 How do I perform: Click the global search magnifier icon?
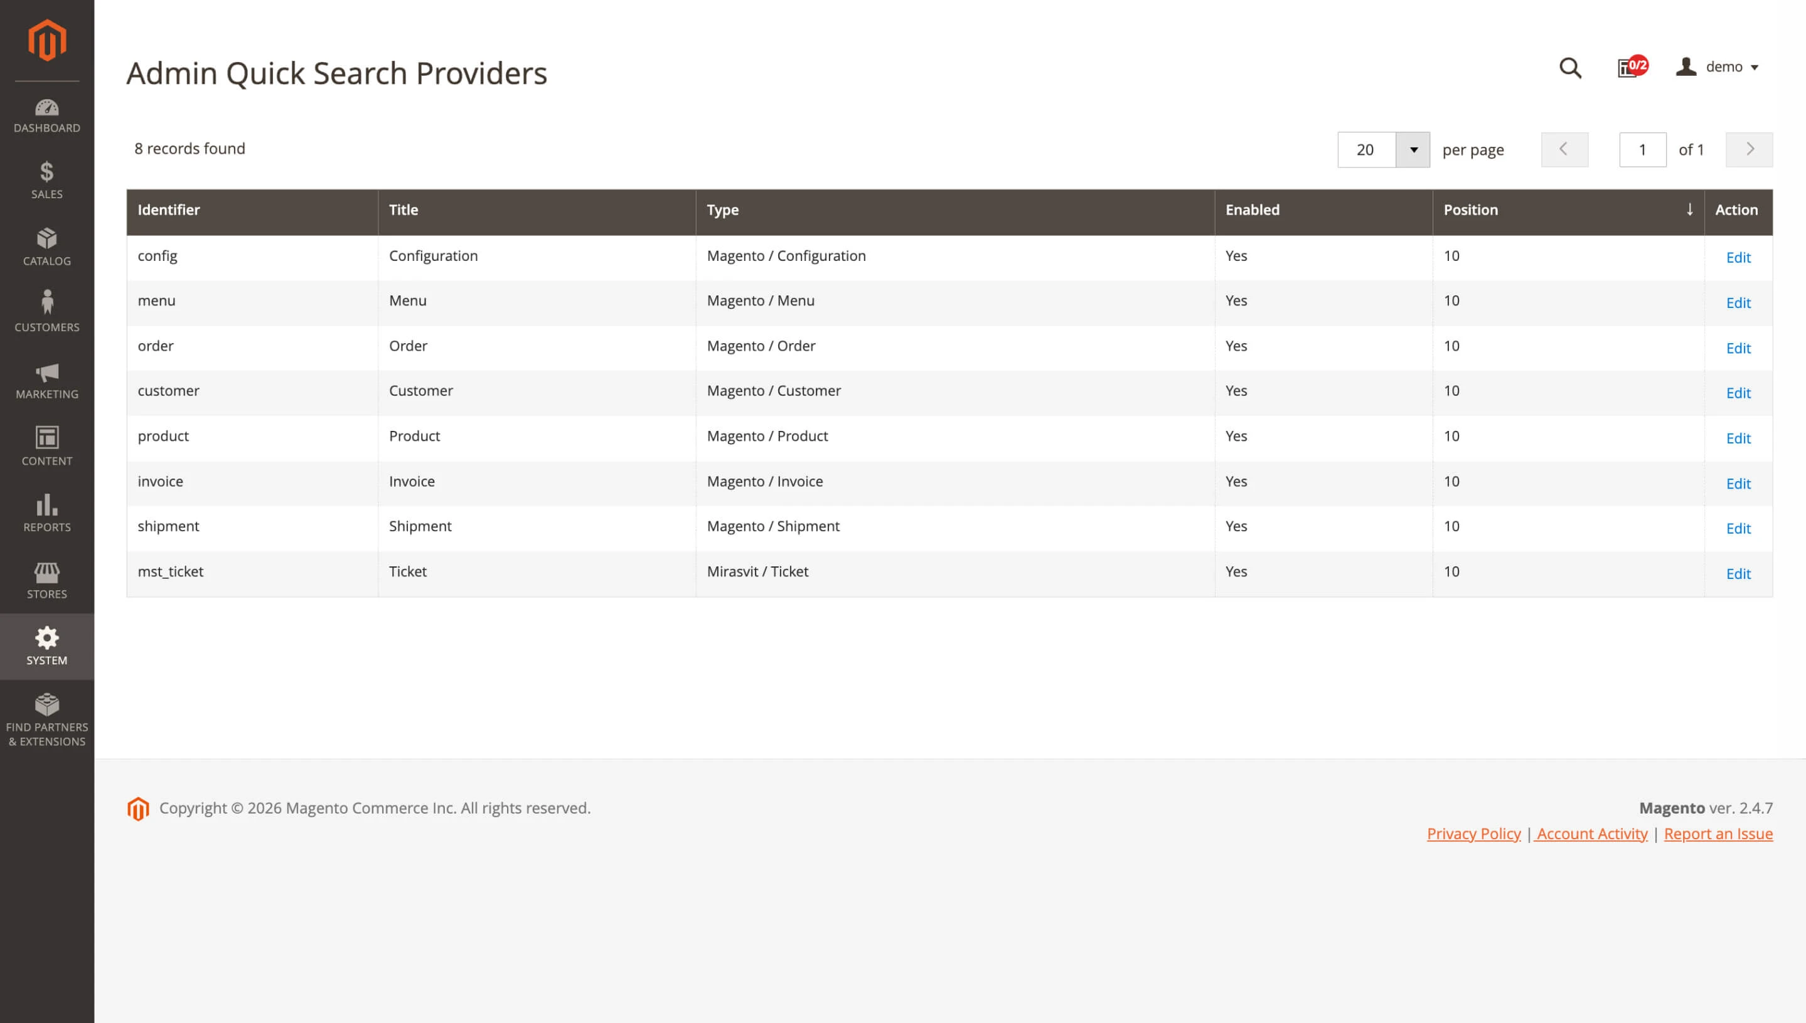click(x=1570, y=68)
